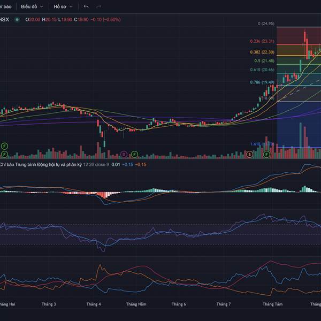This screenshot has height=321, width=321.
Task: Click the topmost F marker at left edge
Action: [x=4, y=146]
